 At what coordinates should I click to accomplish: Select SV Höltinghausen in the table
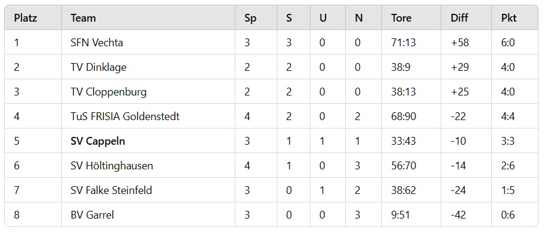point(112,166)
